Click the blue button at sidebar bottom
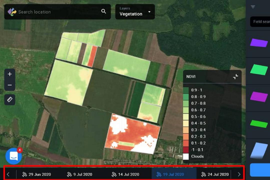This screenshot has width=270, height=180. point(260,170)
